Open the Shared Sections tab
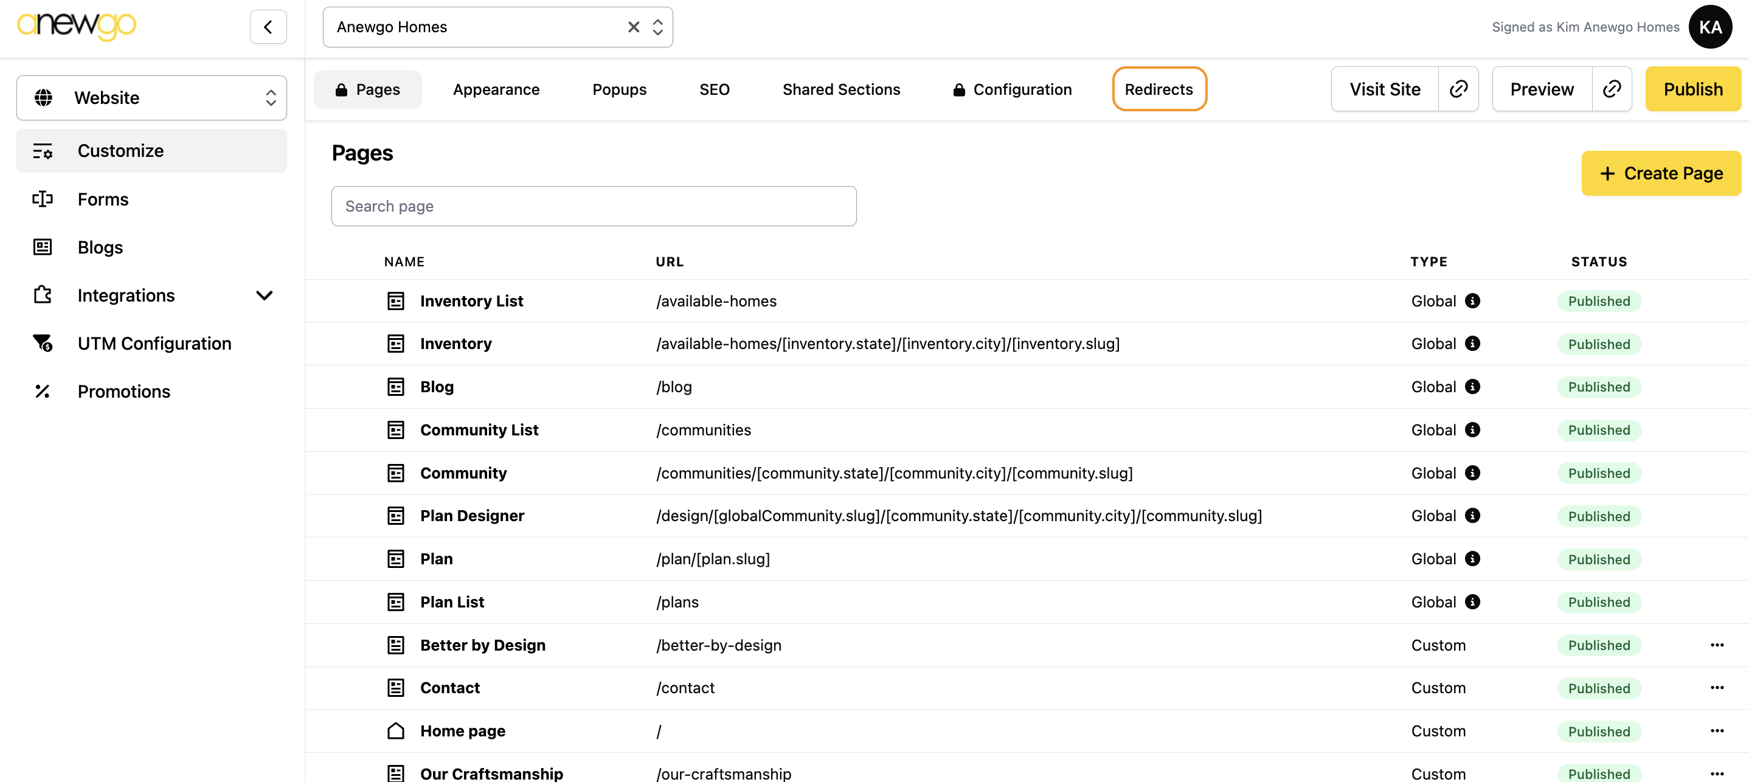The image size is (1749, 782). click(840, 89)
